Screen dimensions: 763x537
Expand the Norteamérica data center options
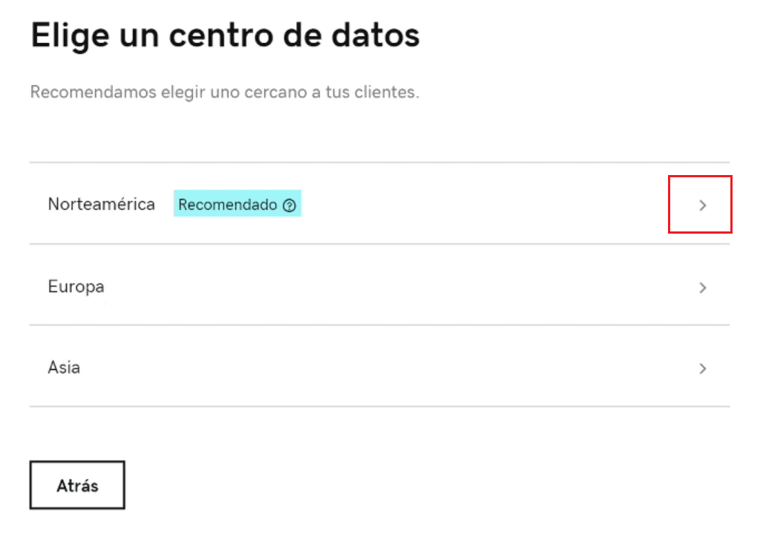[x=703, y=205]
